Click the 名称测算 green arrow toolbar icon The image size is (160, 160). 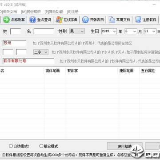click(6, 20)
